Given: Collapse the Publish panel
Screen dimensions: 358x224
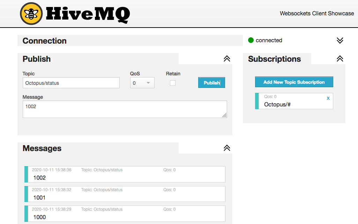Looking at the screenshot, I should tap(227, 59).
